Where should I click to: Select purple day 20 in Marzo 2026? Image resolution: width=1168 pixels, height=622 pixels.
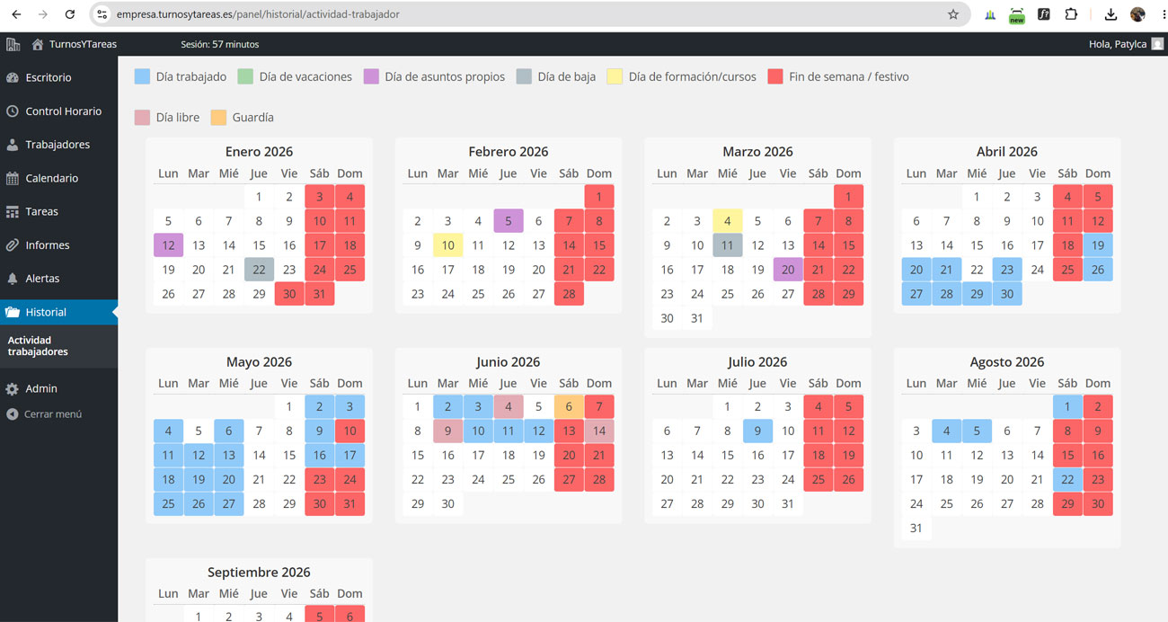point(788,270)
